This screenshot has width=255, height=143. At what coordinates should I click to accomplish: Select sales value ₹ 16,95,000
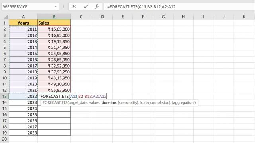tap(54, 35)
